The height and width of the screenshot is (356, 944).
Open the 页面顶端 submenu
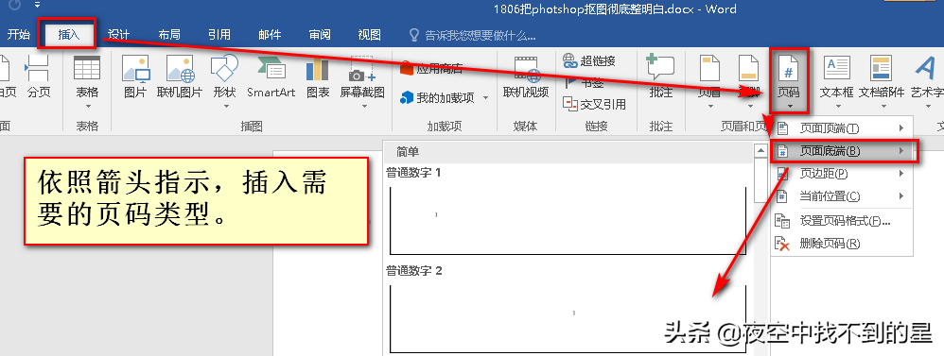tap(842, 128)
